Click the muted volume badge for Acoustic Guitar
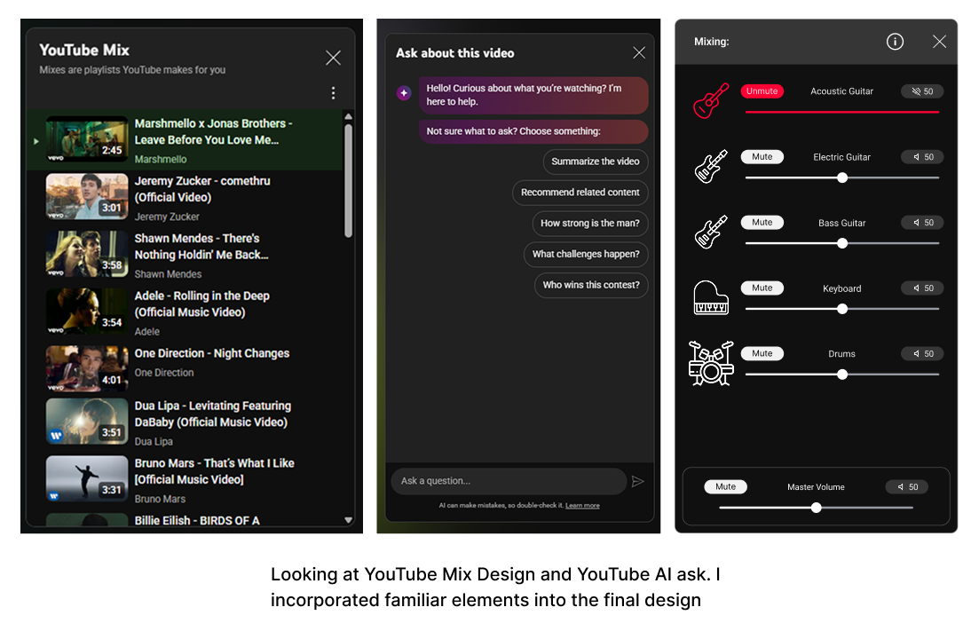This screenshot has height=631, width=979. (x=922, y=91)
